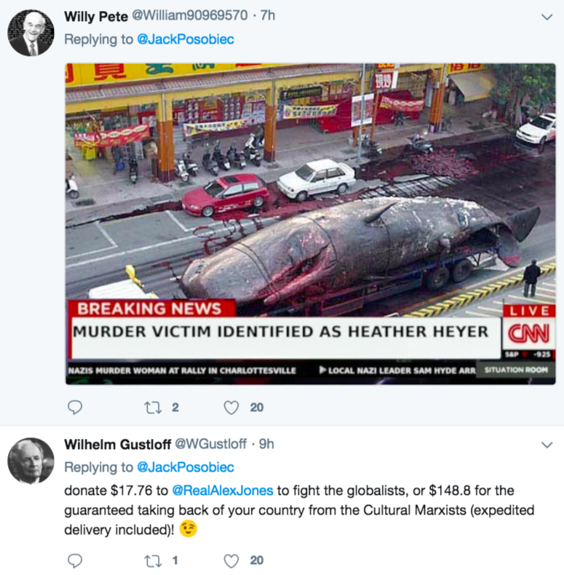Open @JackPosobiec link in Wilhelm Gustloff's reply
564x575 pixels.
click(x=185, y=467)
